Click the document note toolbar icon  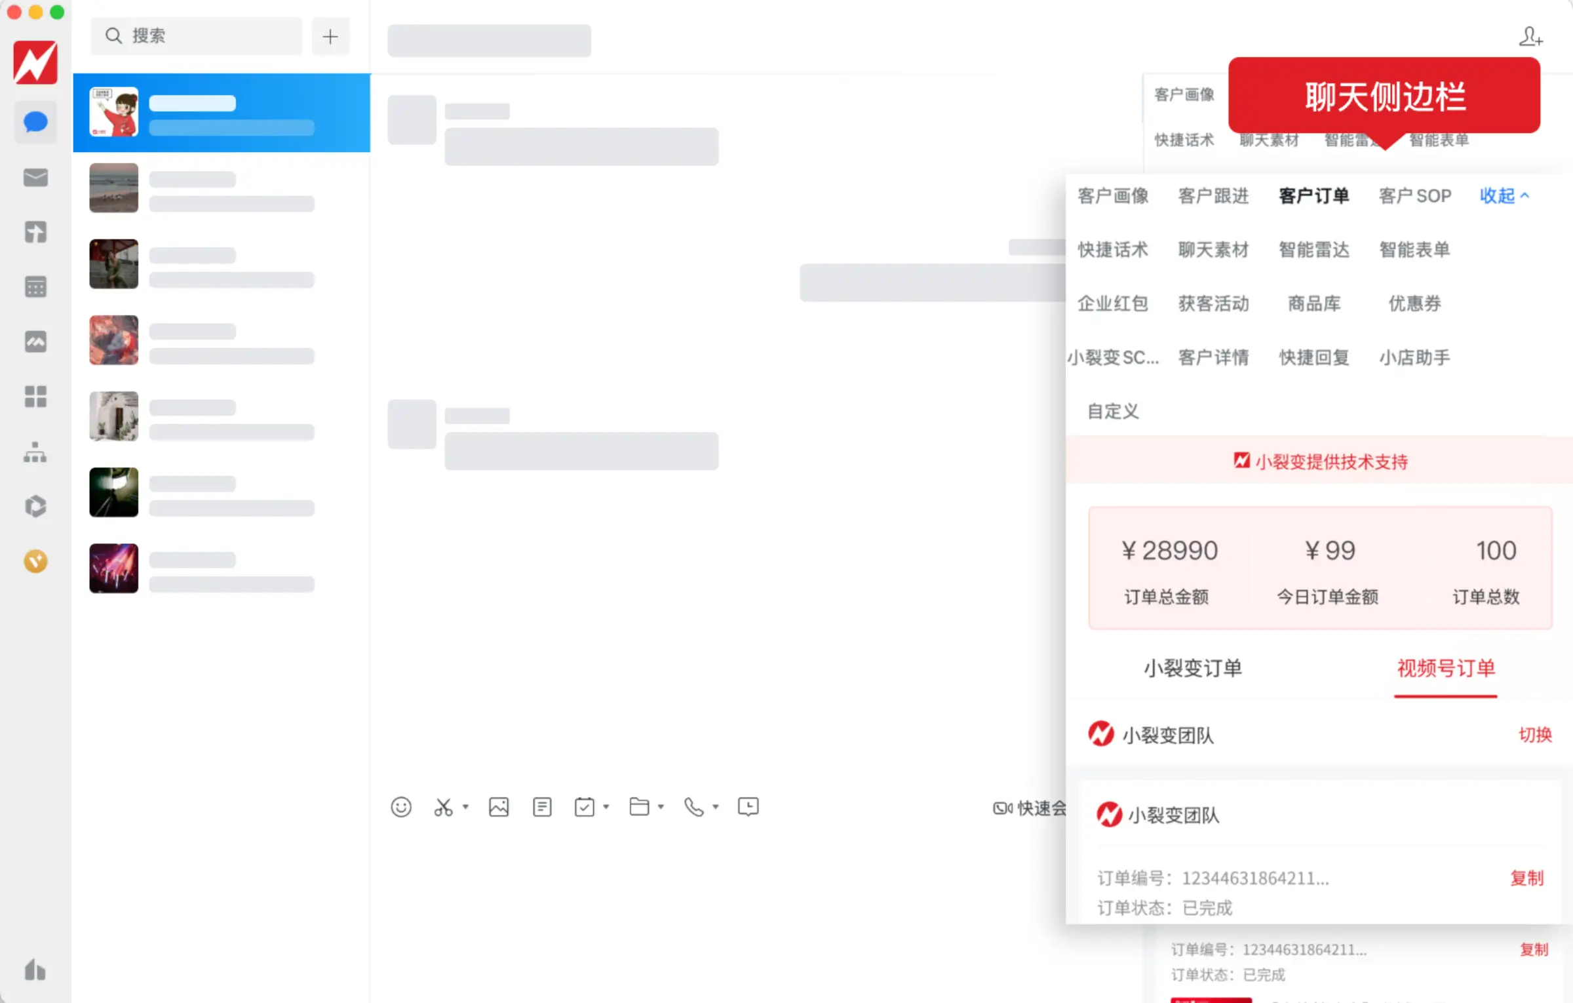542,807
